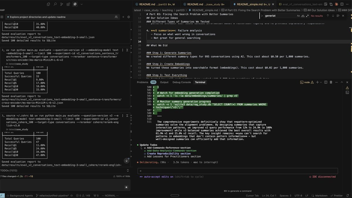Switch to the Output panel tab
The image size is (352, 198).
(x=164, y=82)
